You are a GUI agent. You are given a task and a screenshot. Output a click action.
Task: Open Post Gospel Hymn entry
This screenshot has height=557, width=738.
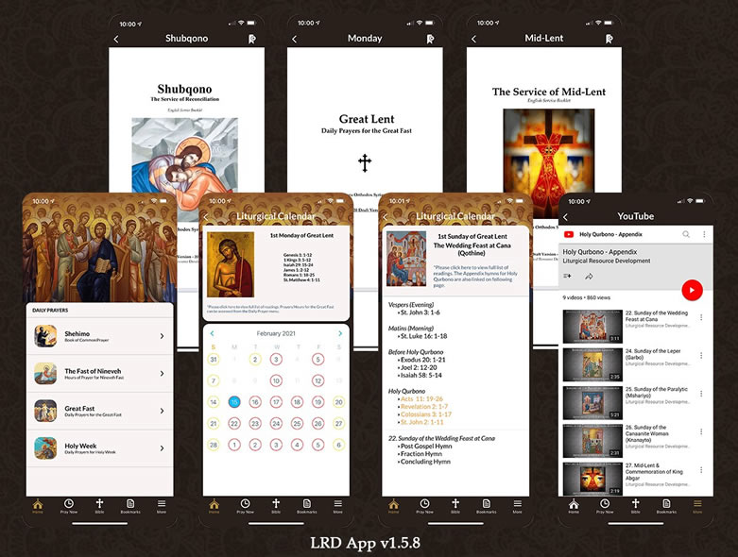coord(426,446)
